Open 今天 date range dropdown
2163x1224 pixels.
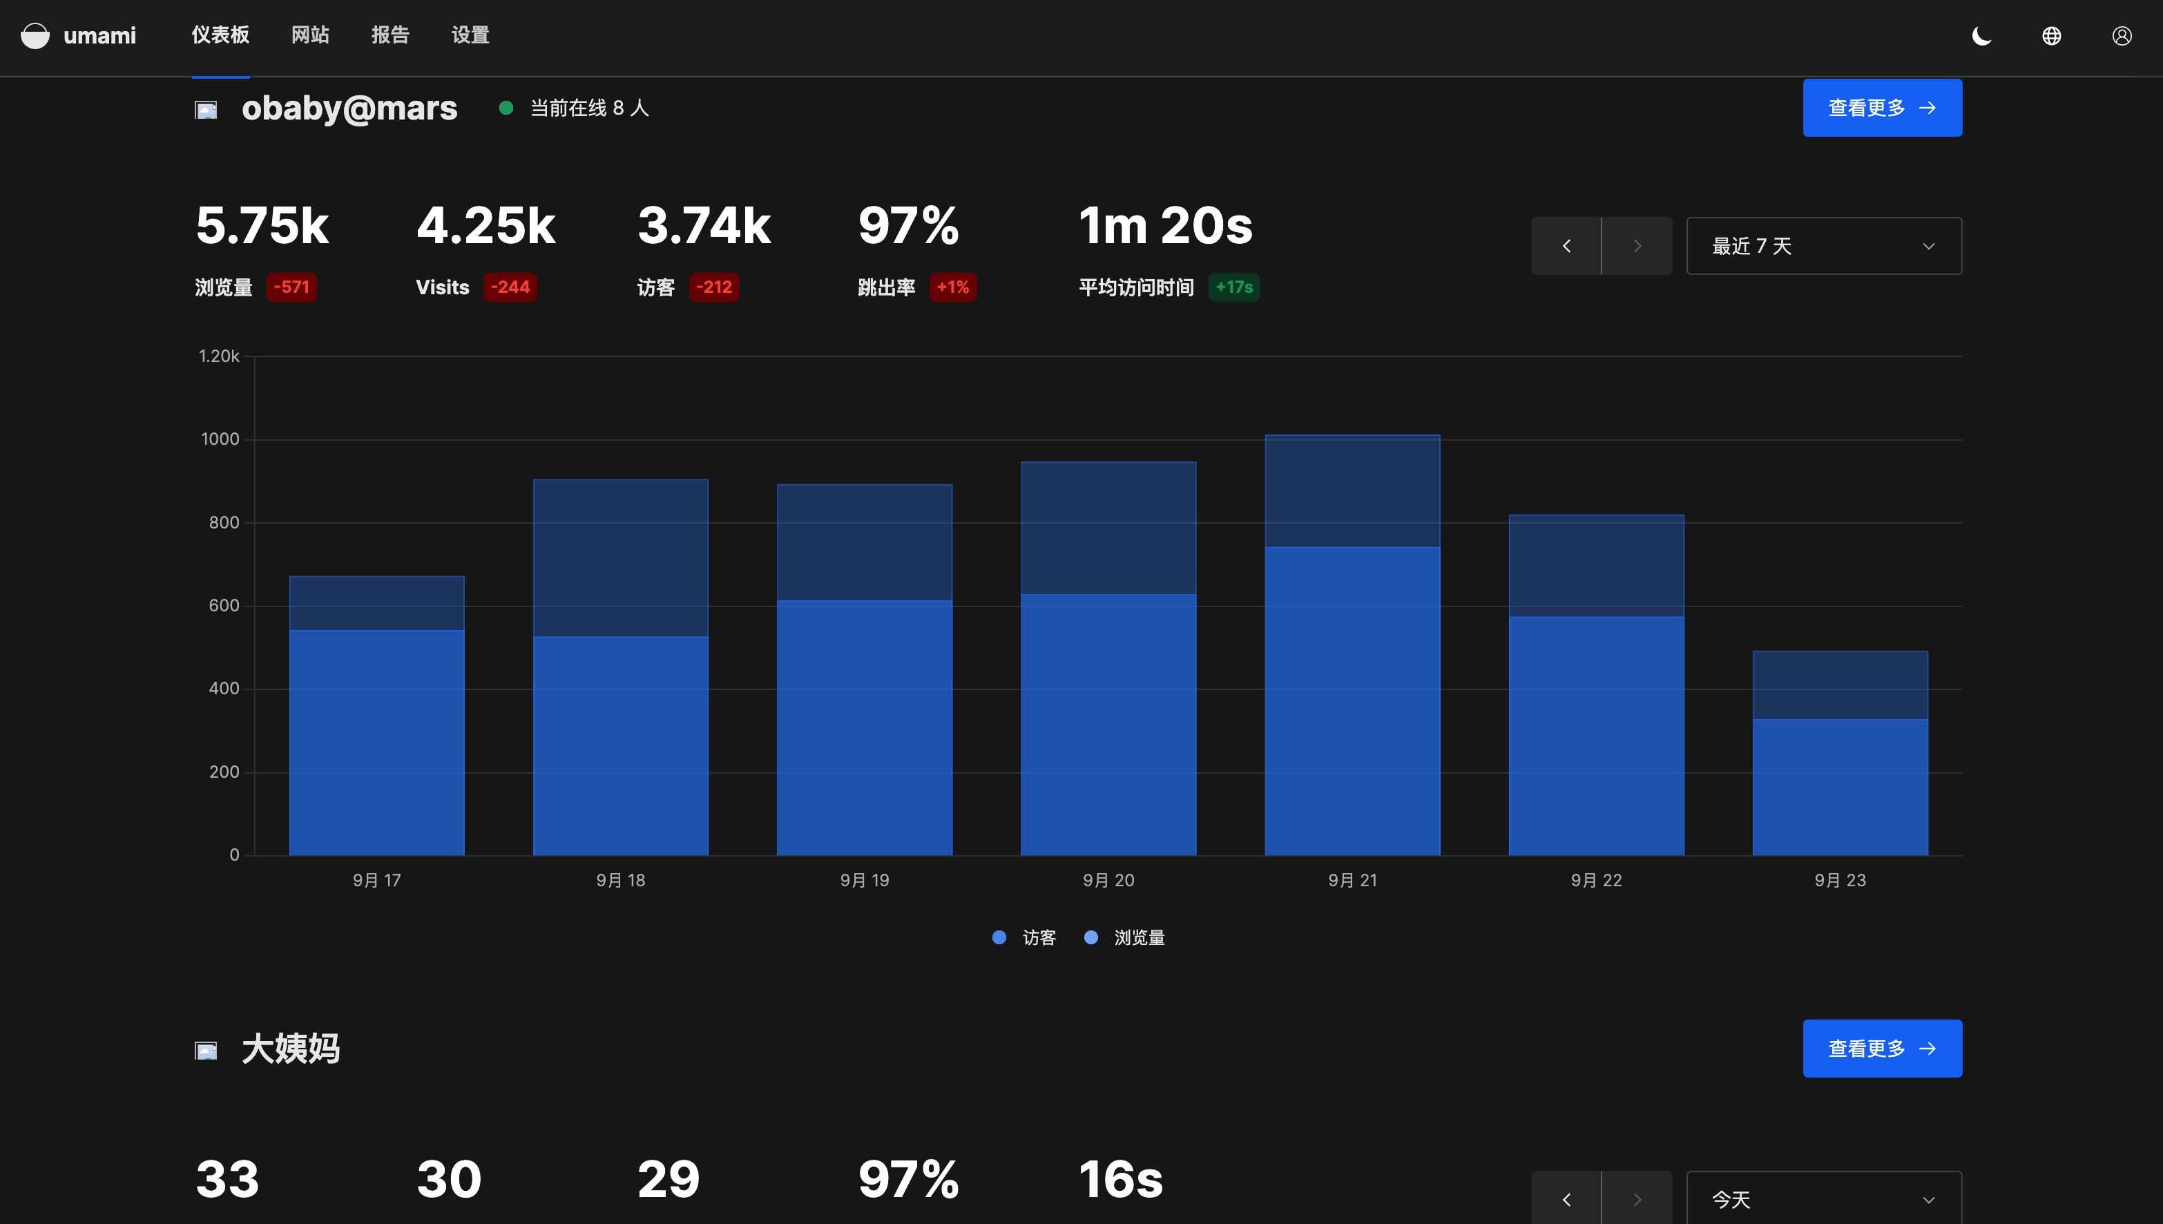(1823, 1198)
